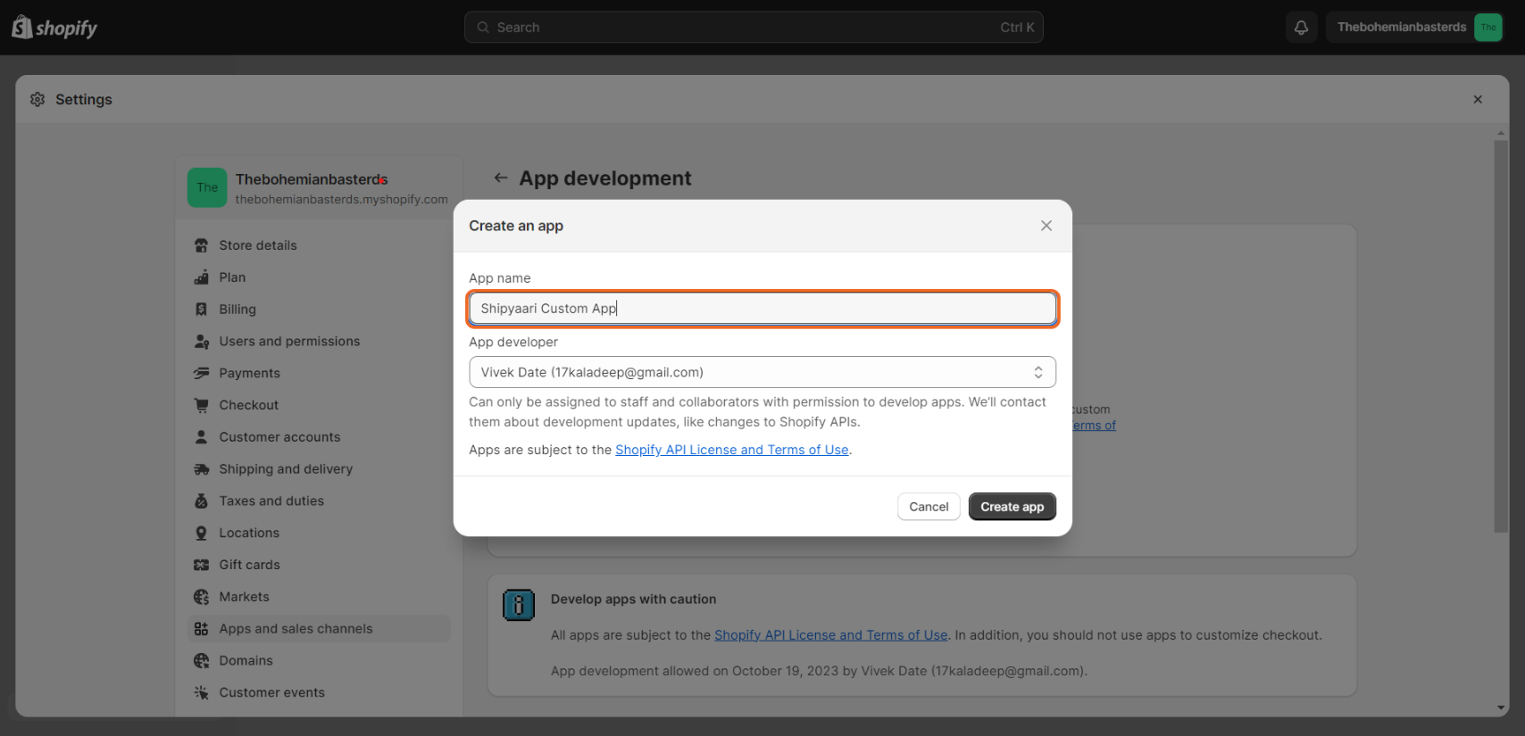Open Checkout settings
The height and width of the screenshot is (736, 1525).
pyautogui.click(x=249, y=405)
